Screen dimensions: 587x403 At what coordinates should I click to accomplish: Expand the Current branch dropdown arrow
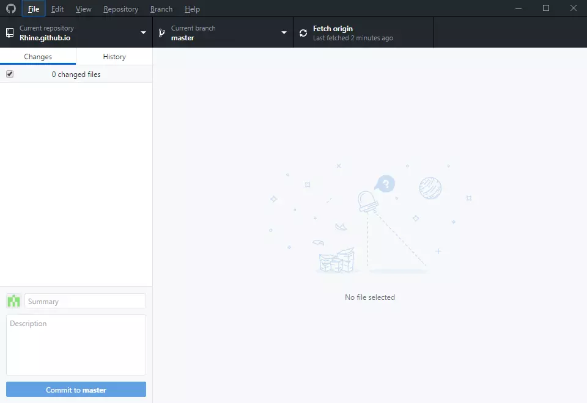(x=284, y=33)
